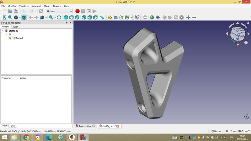
Task: Open the Finestre menu
Action: point(57,6)
